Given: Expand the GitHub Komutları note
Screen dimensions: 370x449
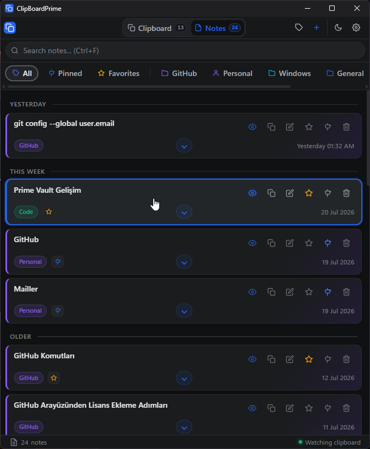Looking at the screenshot, I should (184, 378).
